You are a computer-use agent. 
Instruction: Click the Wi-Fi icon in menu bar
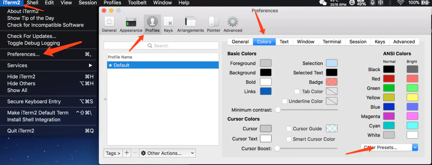(x=400, y=3)
